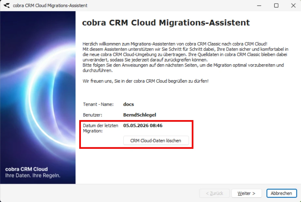
Task: Click the title bar text 'cobra CRM Cloud Migrations-Assistent'
Action: (50, 5)
